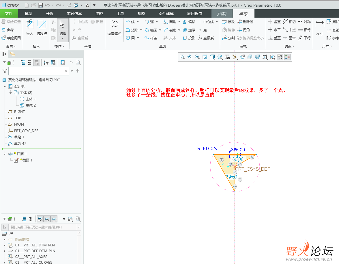The width and height of the screenshot is (339, 264).
Task: Click the 修改 modify tool
Action: tap(229, 22)
